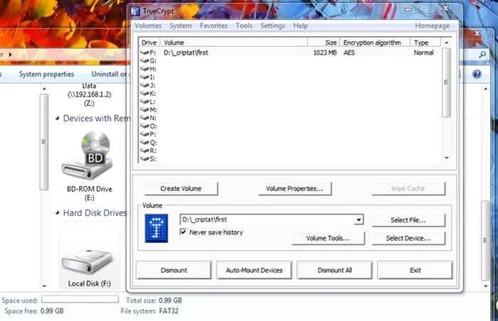Collapse the Hard Disk Drives group
The height and width of the screenshot is (321, 498).
pyautogui.click(x=58, y=213)
